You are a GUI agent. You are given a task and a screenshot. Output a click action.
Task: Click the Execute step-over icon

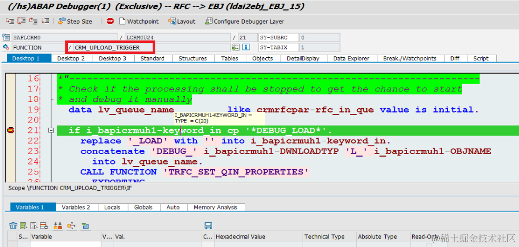(x=21, y=21)
